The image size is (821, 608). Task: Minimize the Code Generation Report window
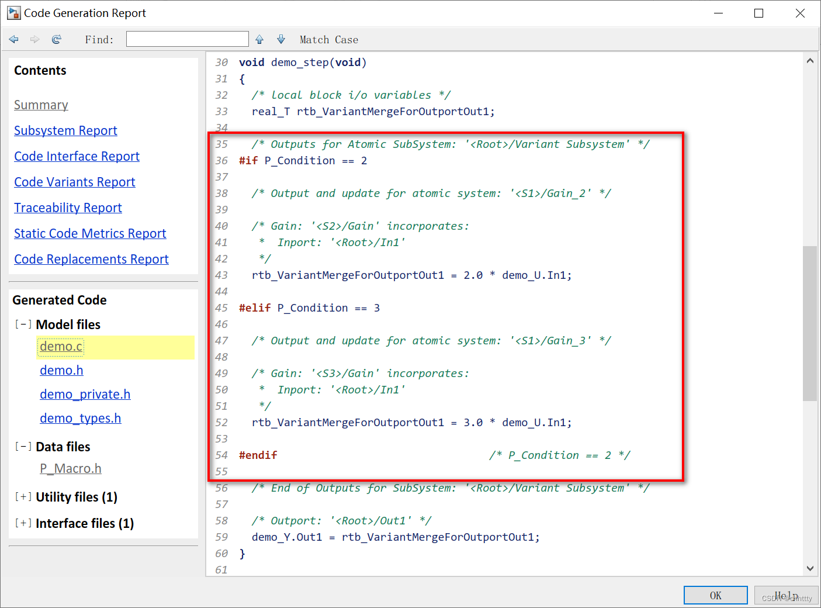pos(719,13)
